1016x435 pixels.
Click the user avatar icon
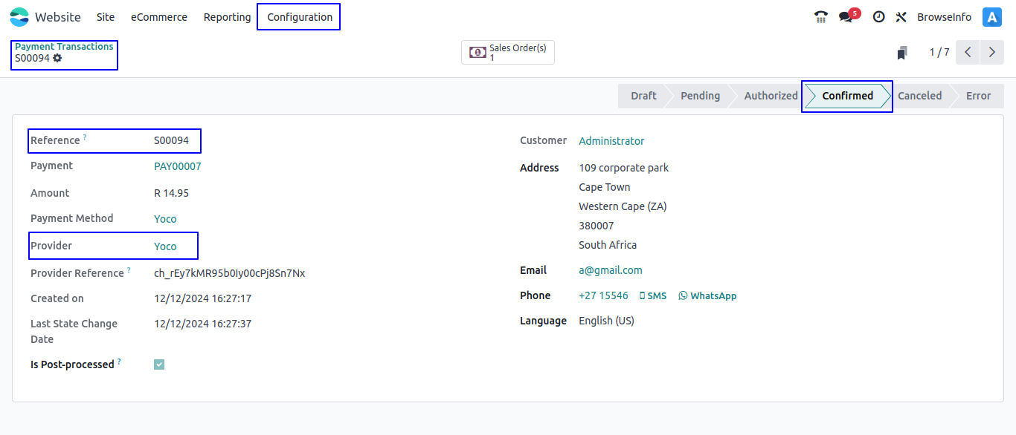(992, 17)
